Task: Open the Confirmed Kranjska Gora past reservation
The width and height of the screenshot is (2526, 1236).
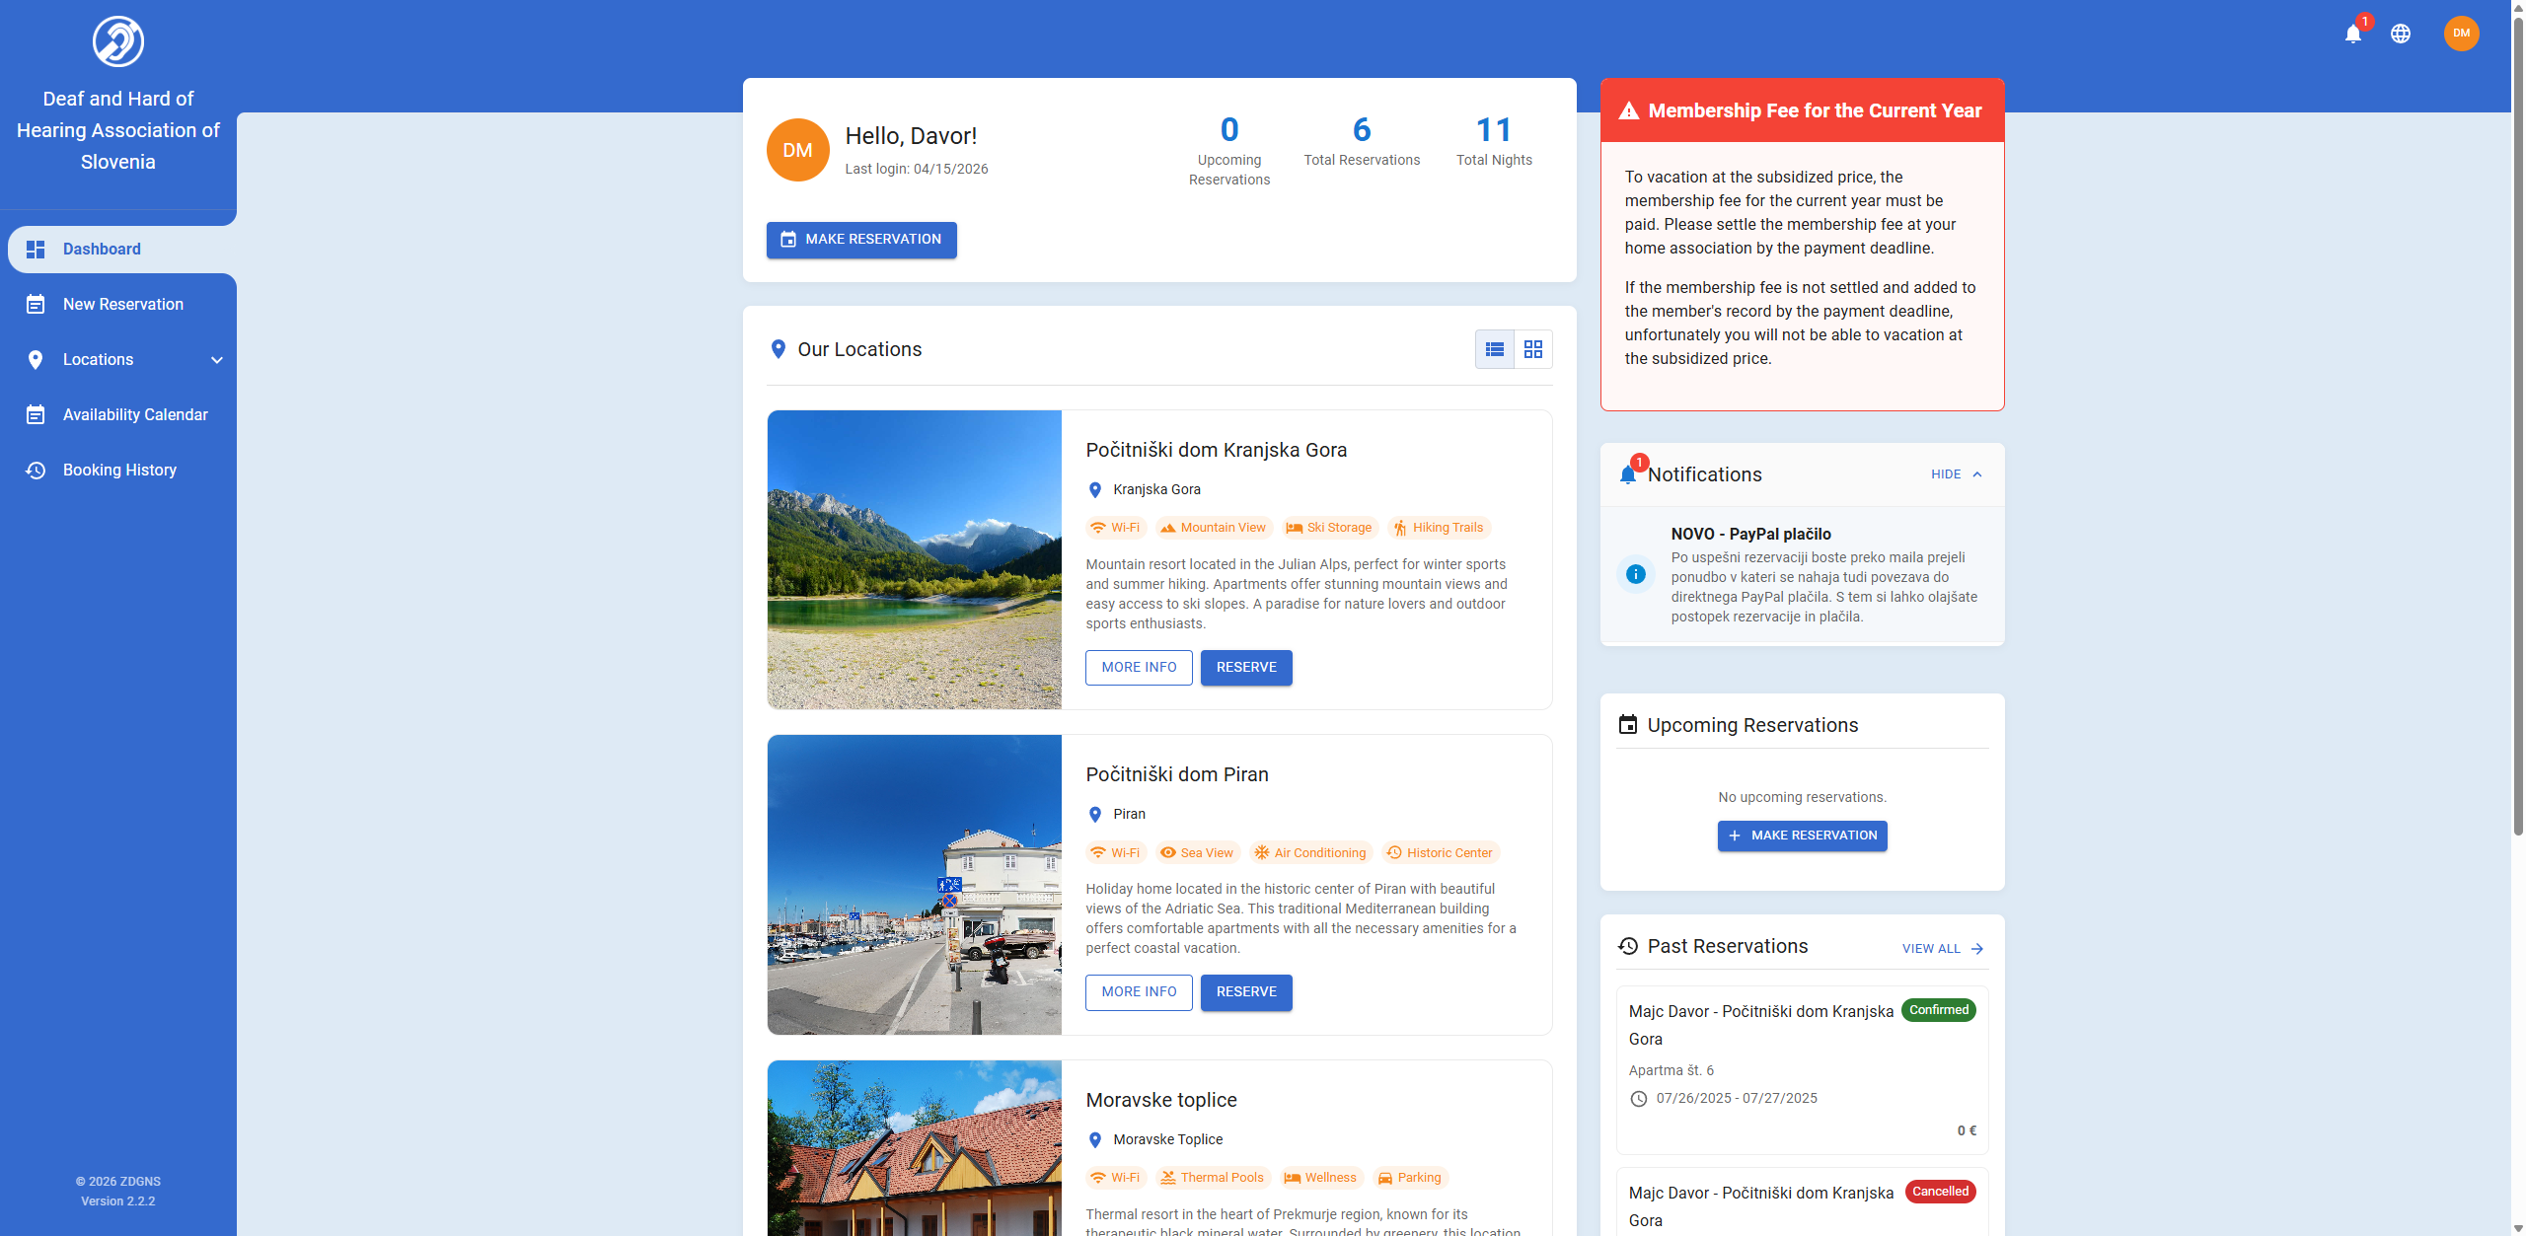Action: (x=1803, y=1070)
